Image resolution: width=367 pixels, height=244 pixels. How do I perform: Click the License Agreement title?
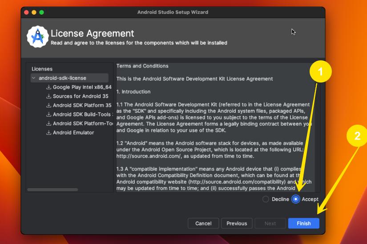[92, 33]
